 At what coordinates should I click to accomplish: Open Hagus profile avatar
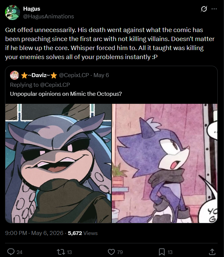point(12,12)
